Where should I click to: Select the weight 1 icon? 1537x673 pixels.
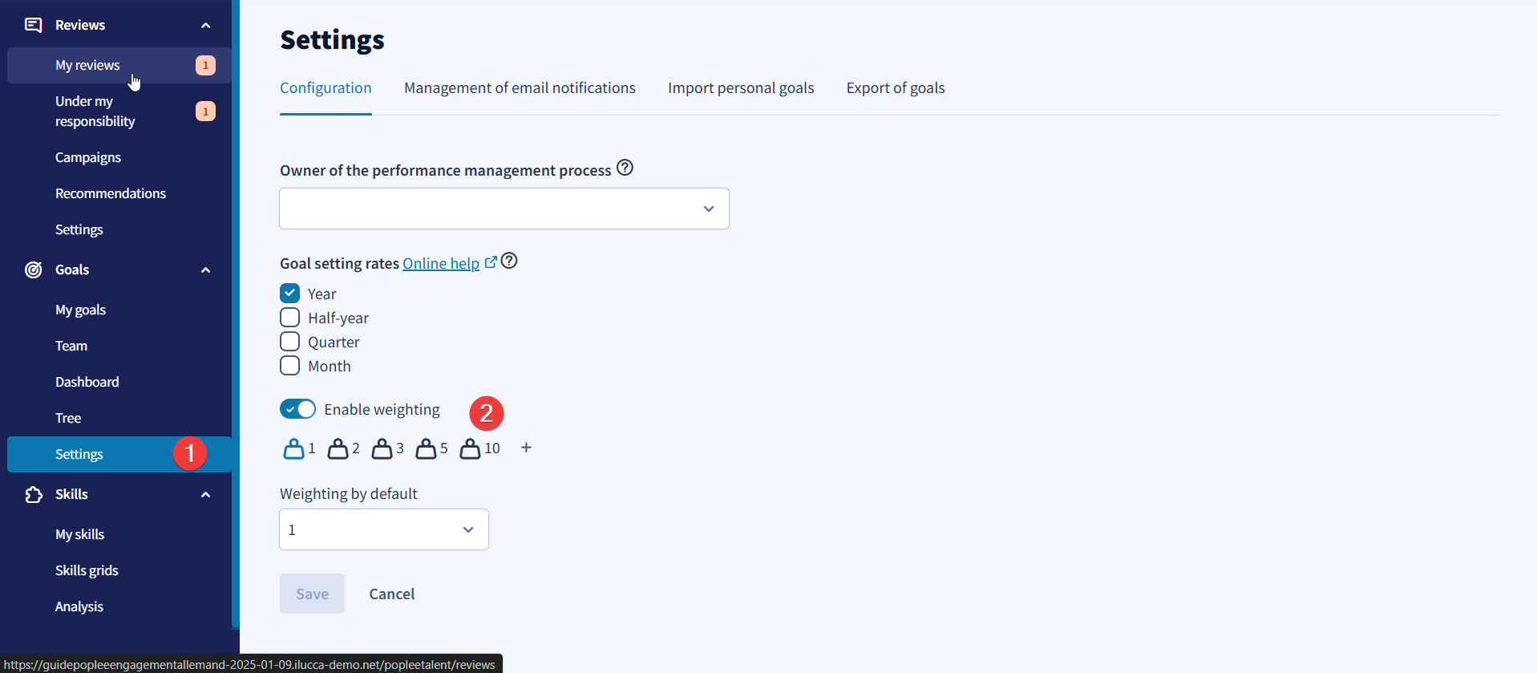(293, 448)
